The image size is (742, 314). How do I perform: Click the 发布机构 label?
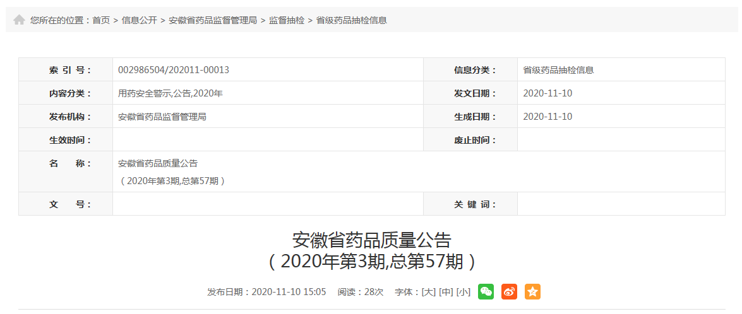(71, 117)
